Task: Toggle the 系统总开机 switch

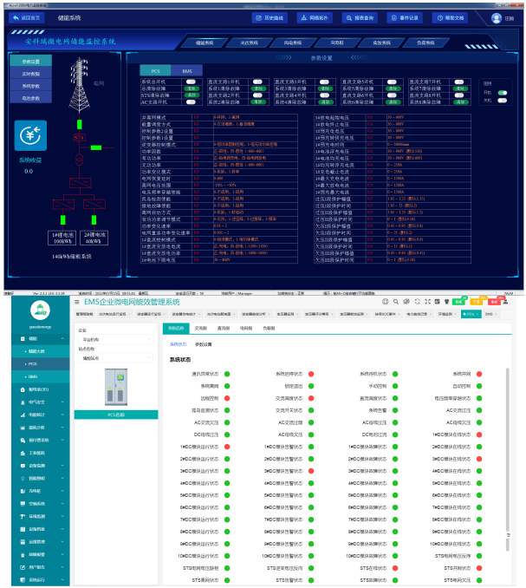Action: click(191, 82)
